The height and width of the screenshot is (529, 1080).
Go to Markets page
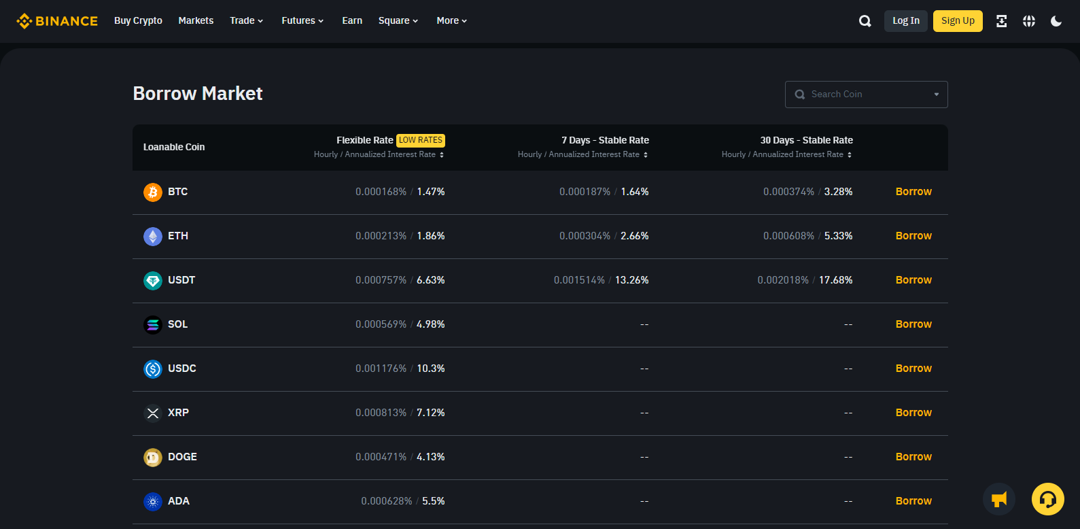[x=196, y=21]
